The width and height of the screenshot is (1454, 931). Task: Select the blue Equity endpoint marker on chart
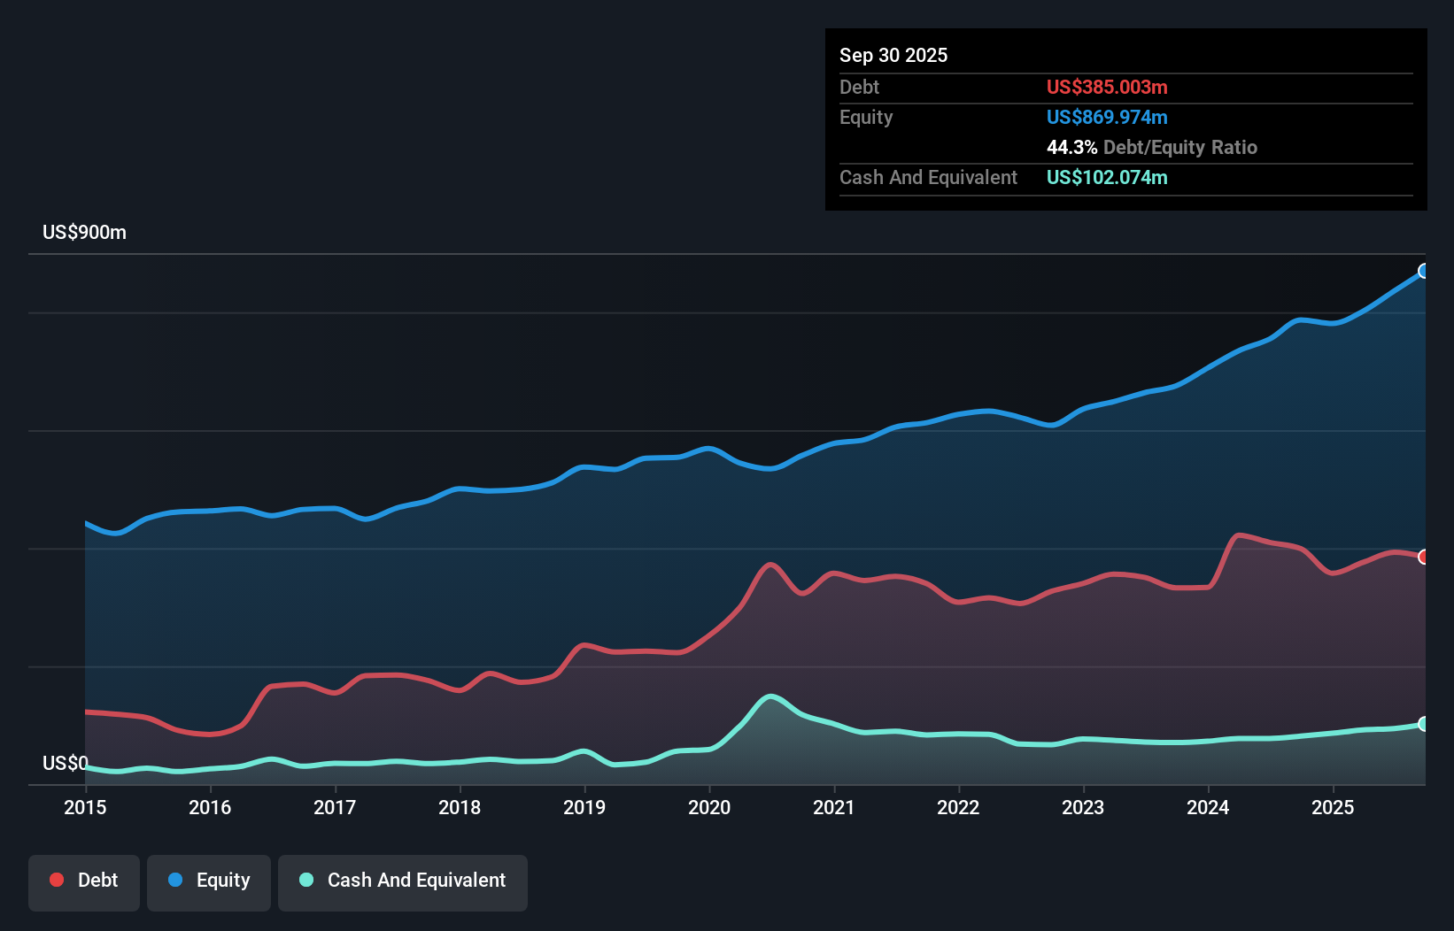click(x=1423, y=272)
